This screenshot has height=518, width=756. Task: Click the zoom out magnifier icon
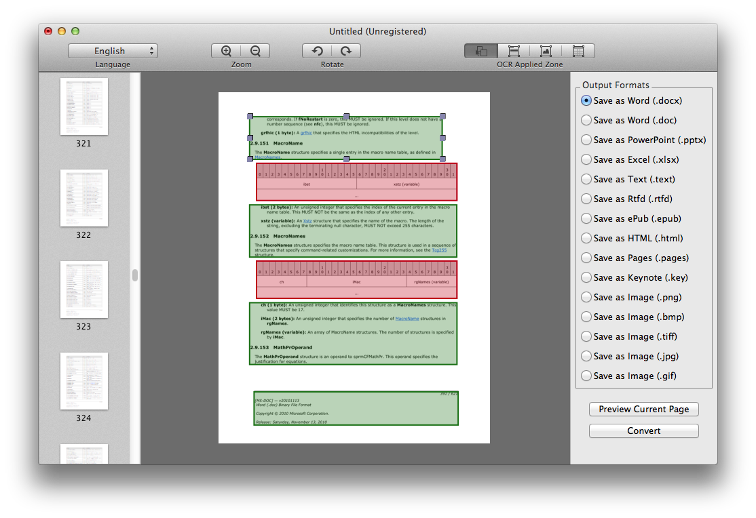pyautogui.click(x=255, y=51)
